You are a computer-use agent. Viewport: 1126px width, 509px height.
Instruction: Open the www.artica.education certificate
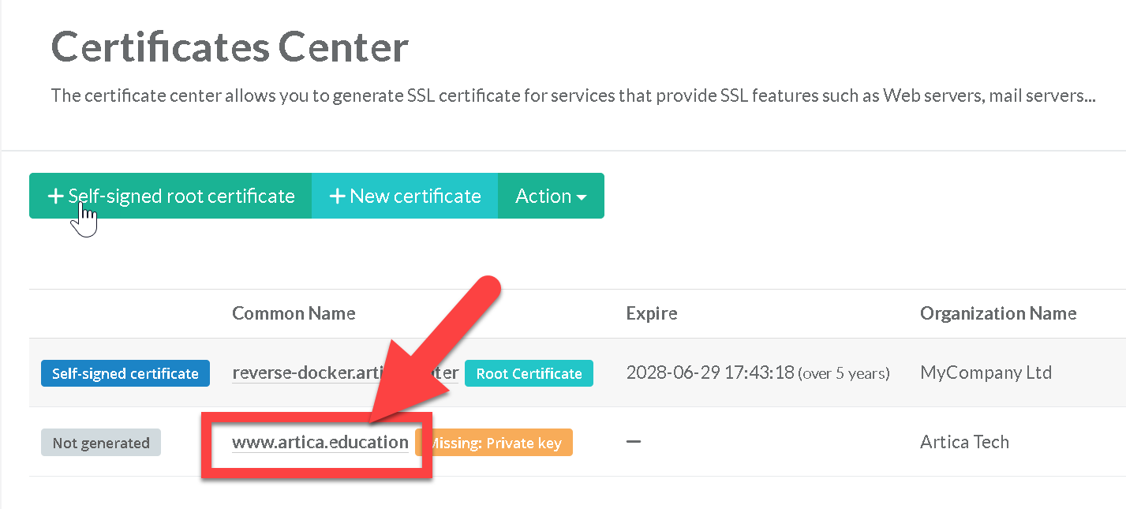point(320,442)
